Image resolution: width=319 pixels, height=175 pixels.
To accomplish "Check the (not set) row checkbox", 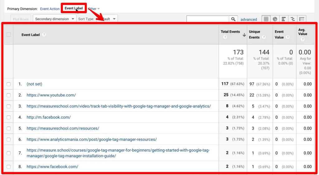I will [8, 84].
